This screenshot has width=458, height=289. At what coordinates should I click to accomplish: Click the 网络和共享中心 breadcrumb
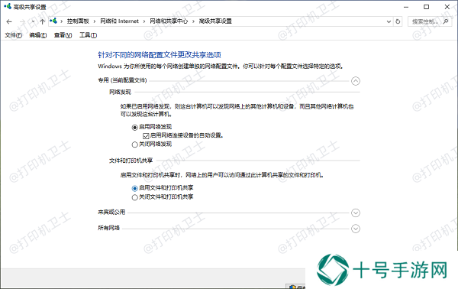pyautogui.click(x=169, y=21)
